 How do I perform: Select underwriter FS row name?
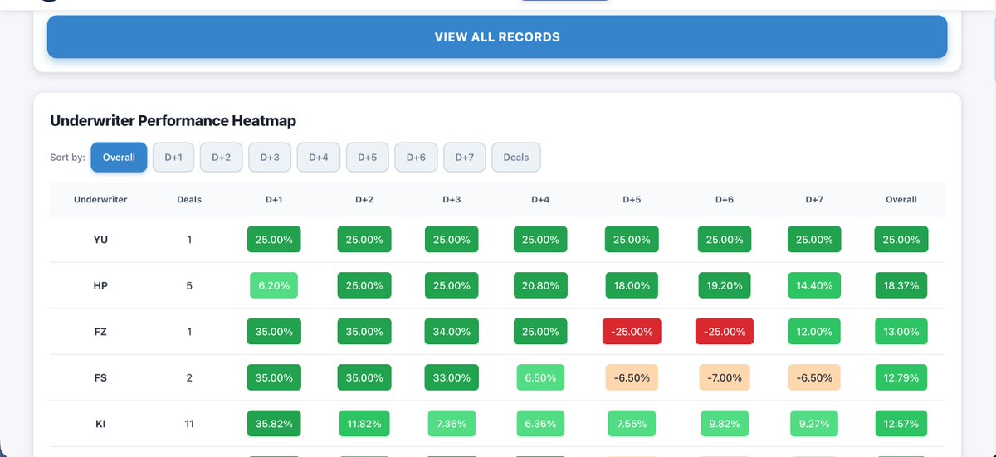[100, 377]
